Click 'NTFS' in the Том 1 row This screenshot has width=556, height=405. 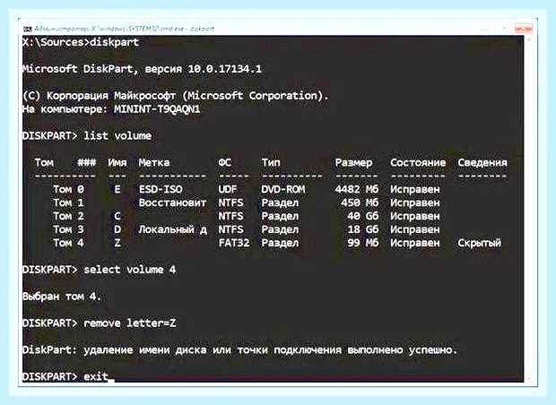point(230,203)
